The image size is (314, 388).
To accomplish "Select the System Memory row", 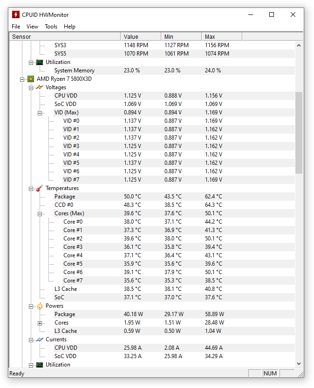I will 174,71.
